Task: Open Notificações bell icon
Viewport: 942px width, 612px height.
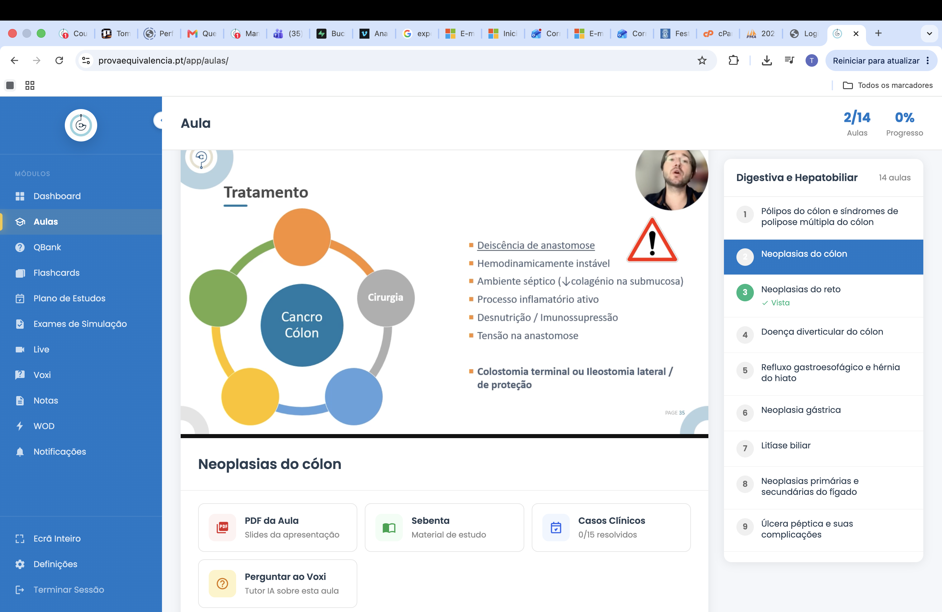Action: pyautogui.click(x=20, y=451)
